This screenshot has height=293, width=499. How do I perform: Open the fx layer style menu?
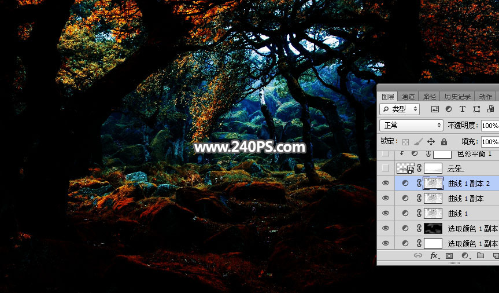[434, 256]
